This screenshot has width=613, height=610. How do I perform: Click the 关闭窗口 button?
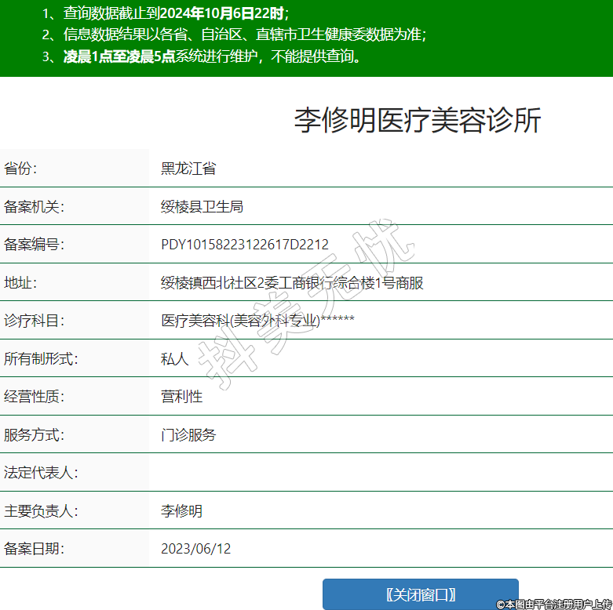[420, 594]
